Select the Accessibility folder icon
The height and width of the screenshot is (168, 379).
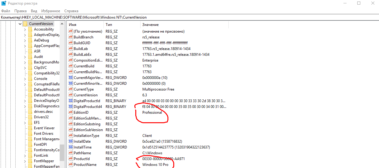tap(30, 29)
